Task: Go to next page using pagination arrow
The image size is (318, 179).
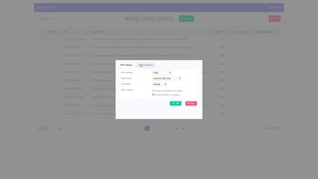Action: coord(177,128)
